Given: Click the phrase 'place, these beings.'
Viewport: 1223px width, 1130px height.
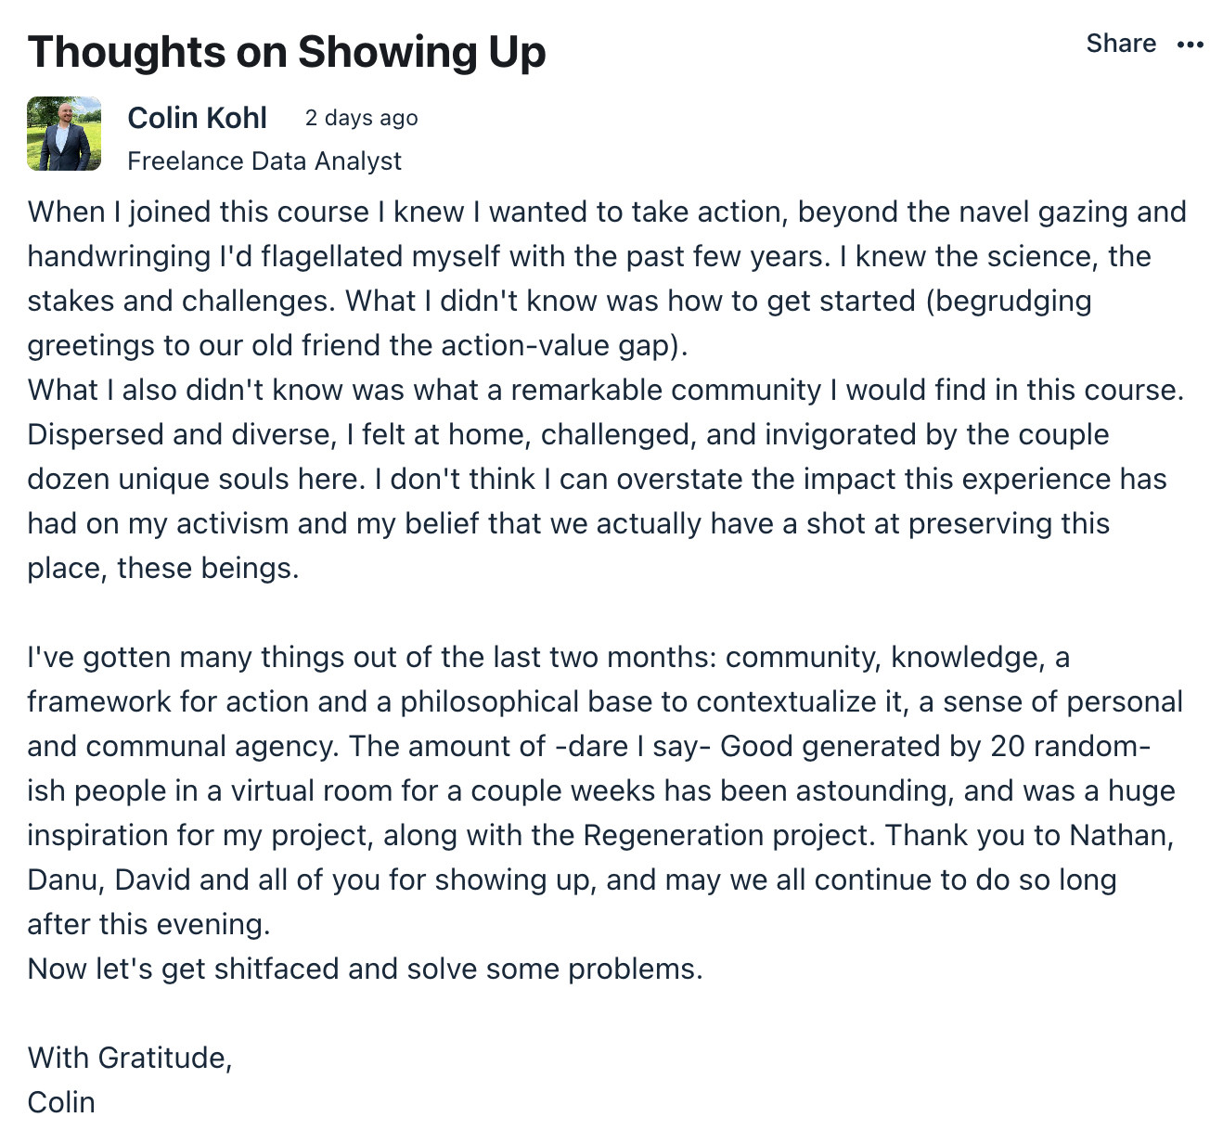Looking at the screenshot, I should tap(163, 568).
